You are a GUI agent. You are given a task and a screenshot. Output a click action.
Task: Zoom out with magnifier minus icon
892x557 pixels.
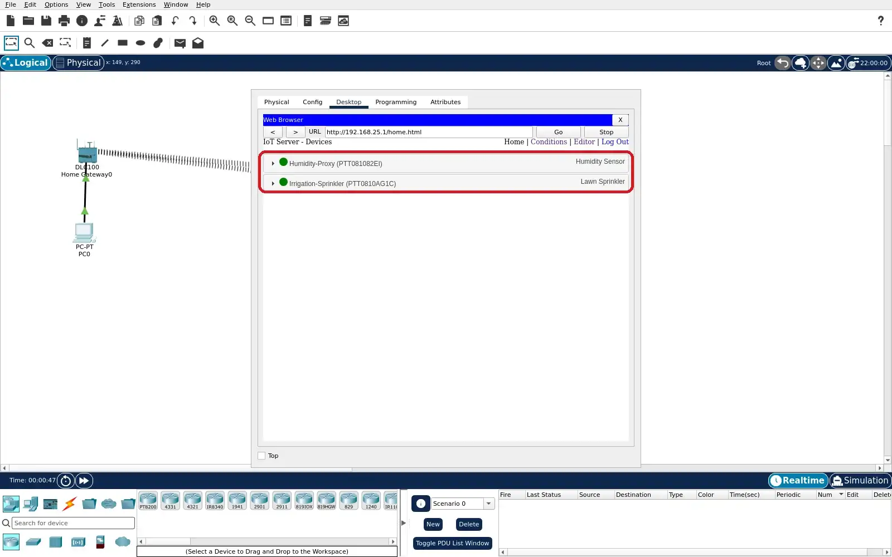coord(250,21)
